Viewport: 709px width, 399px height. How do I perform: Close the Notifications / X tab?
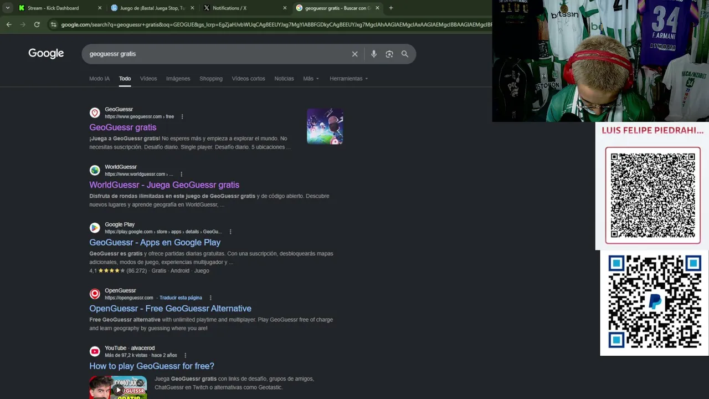point(285,8)
